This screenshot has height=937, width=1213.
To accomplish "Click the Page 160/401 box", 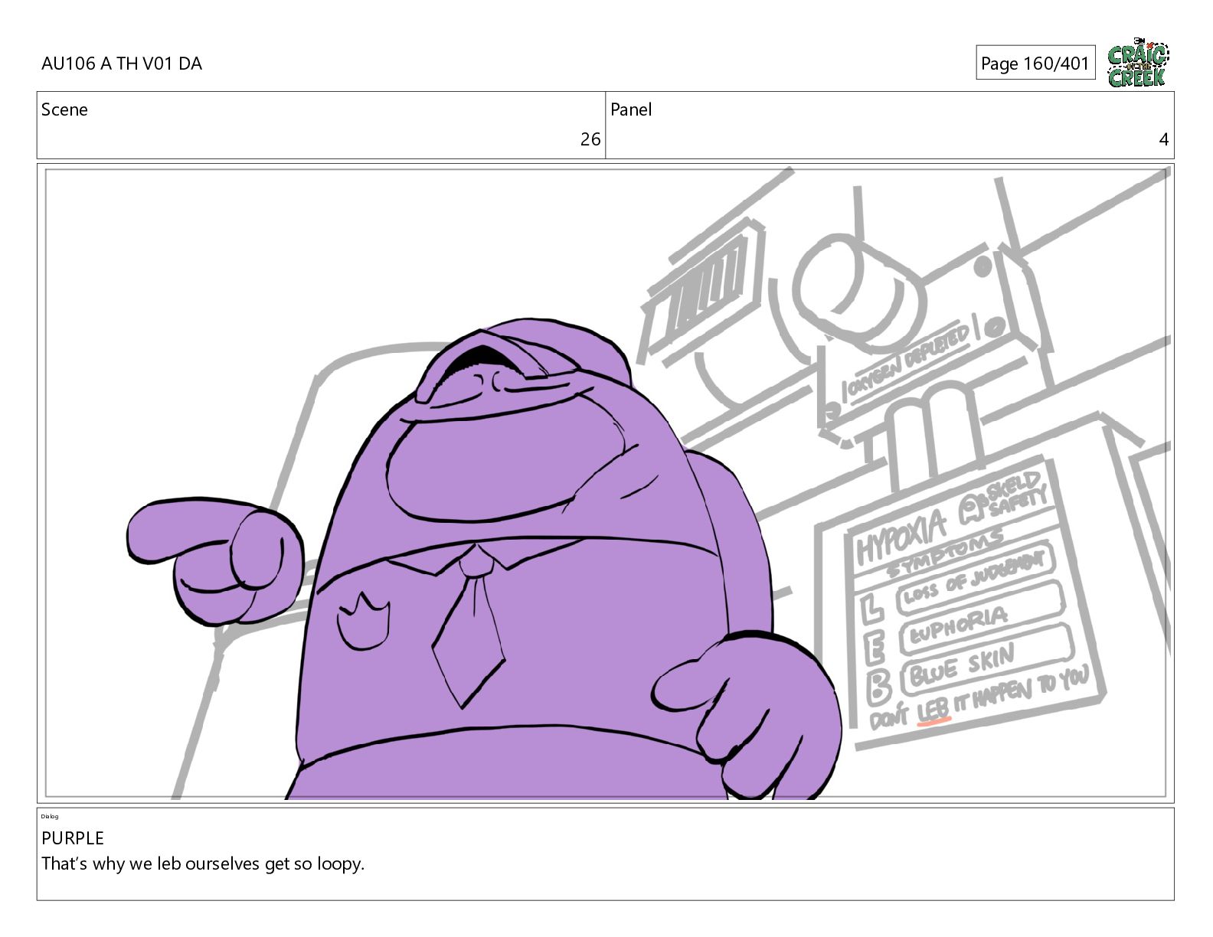I will point(1035,63).
